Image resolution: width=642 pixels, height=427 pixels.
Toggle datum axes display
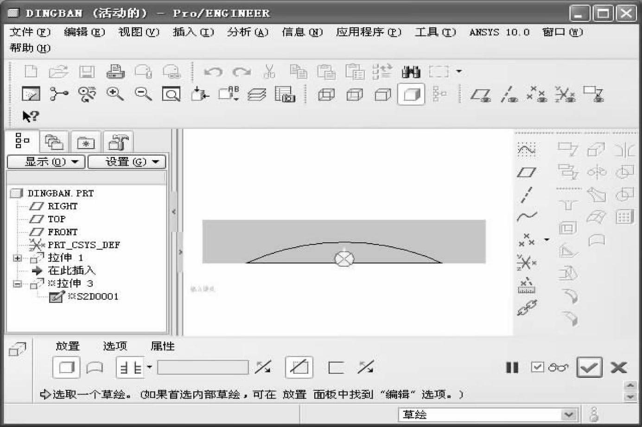(x=509, y=94)
